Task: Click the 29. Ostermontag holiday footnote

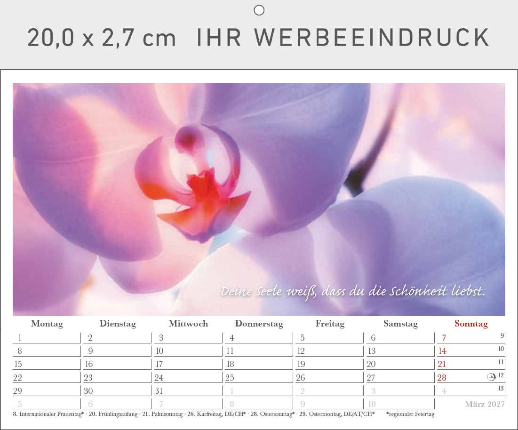Action: [x=337, y=414]
